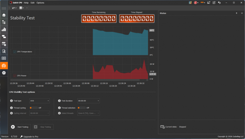
Task: Click the chart horizontal scrollbar thumb
Action: click(x=143, y=80)
